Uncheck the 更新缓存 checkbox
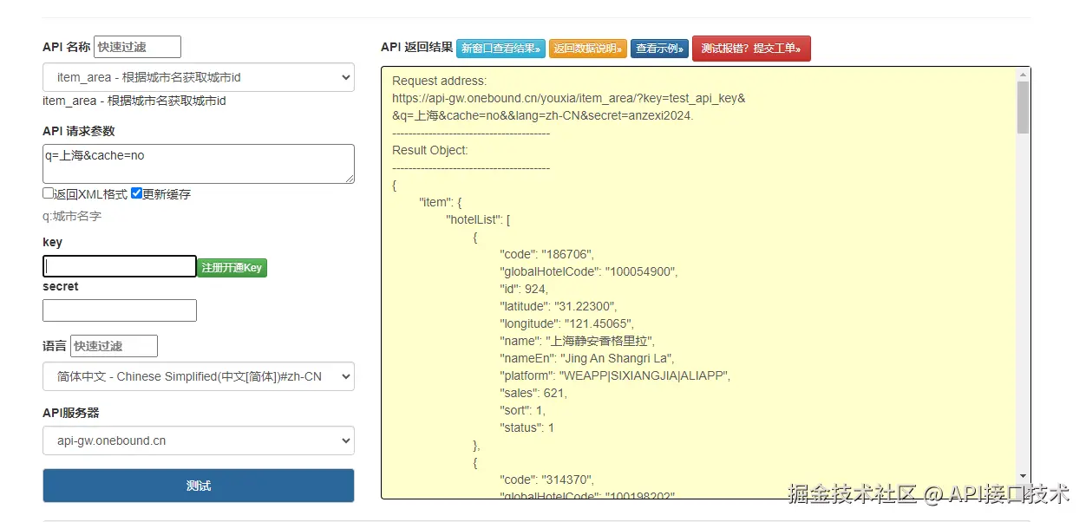 tap(137, 194)
